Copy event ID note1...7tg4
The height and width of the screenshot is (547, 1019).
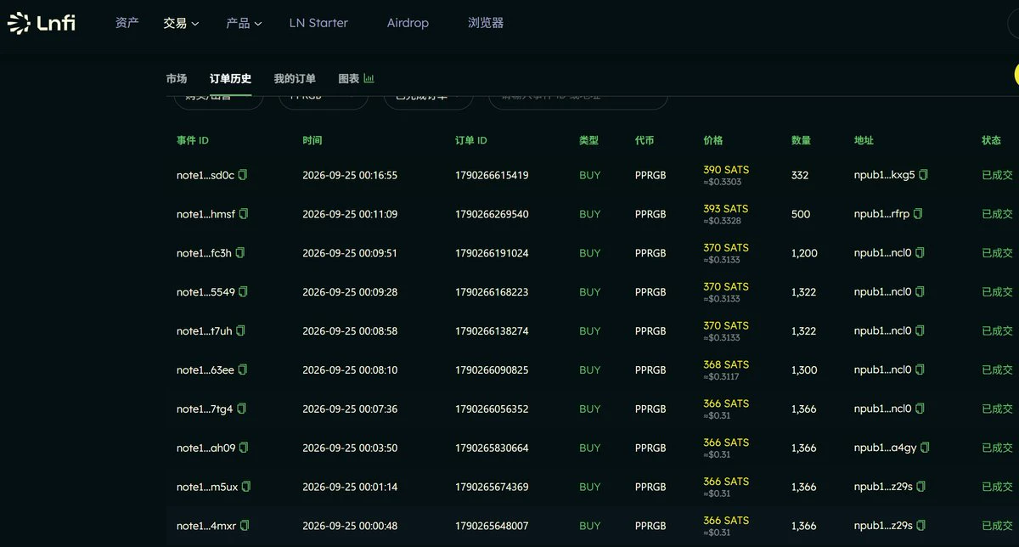[x=241, y=409]
